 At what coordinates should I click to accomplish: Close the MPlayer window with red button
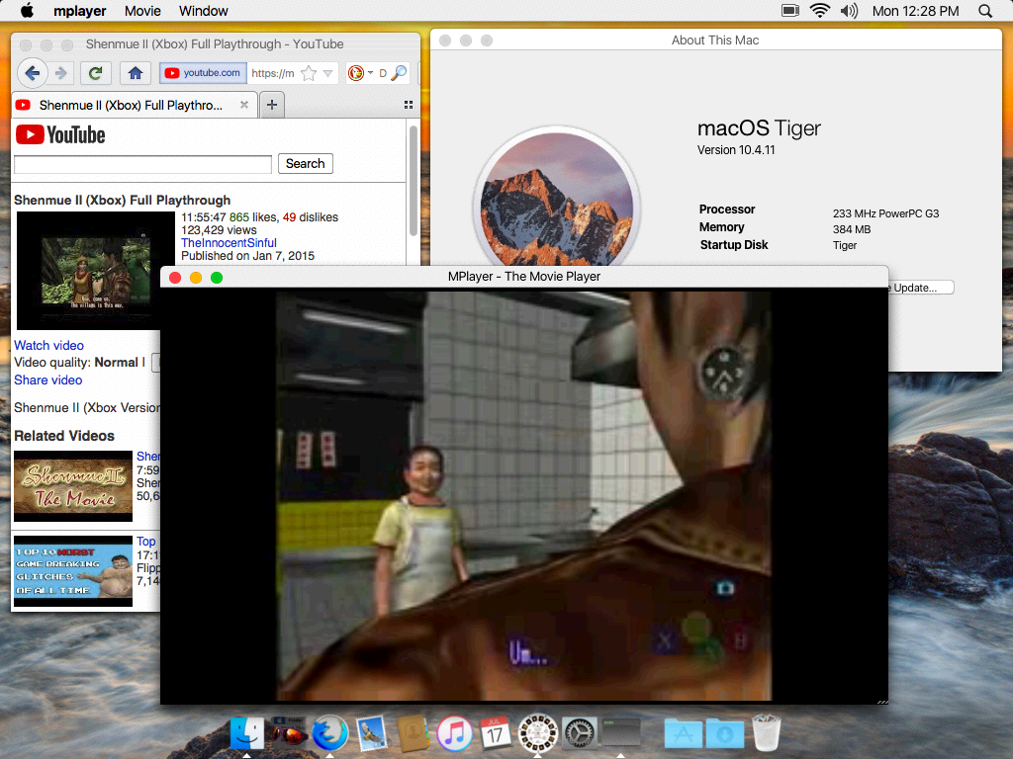[175, 278]
